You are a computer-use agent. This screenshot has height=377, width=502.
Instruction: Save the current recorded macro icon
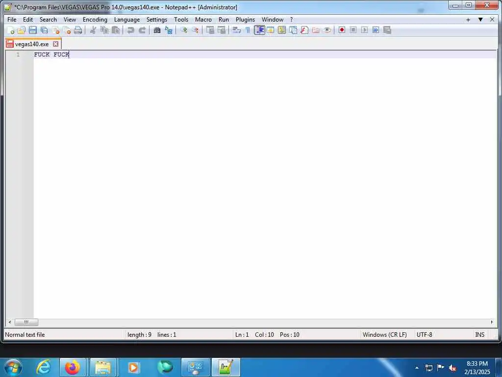(x=387, y=30)
